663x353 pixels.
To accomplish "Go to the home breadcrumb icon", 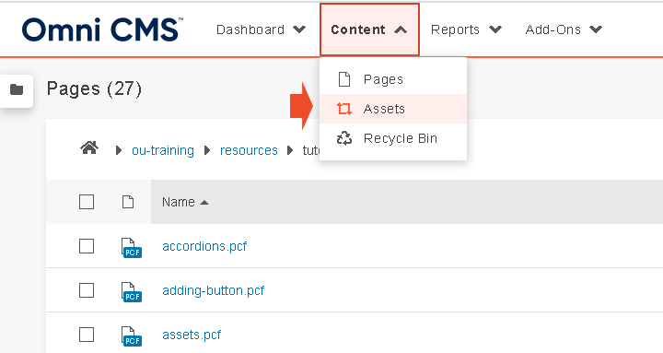I will tap(89, 148).
